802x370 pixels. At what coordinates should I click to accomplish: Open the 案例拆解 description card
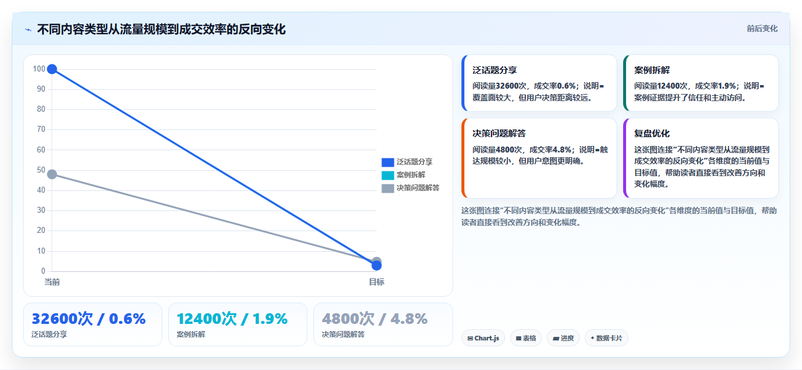(x=701, y=83)
